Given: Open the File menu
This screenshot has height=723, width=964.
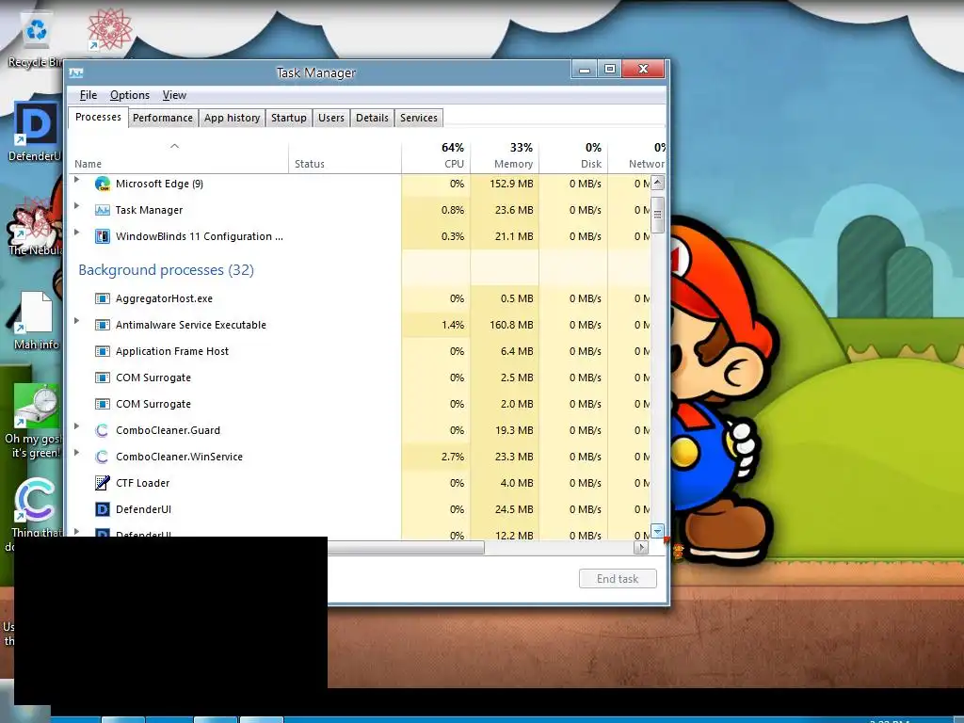Looking at the screenshot, I should pyautogui.click(x=88, y=95).
